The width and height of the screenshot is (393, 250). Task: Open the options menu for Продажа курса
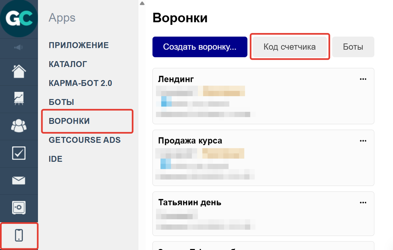tap(363, 141)
